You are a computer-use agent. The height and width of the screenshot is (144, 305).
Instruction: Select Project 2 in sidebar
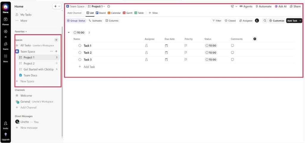[x=38, y=63]
